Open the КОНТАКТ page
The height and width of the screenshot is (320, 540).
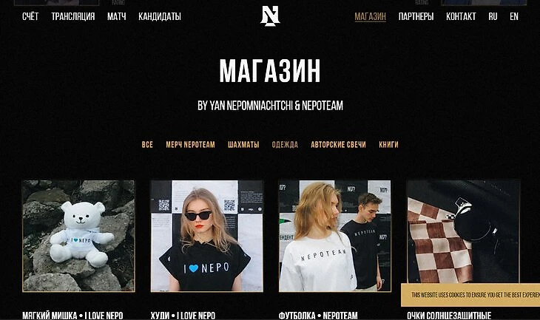click(461, 16)
